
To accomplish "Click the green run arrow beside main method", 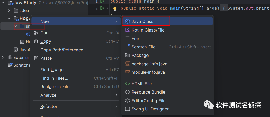I will (x=102, y=8).
